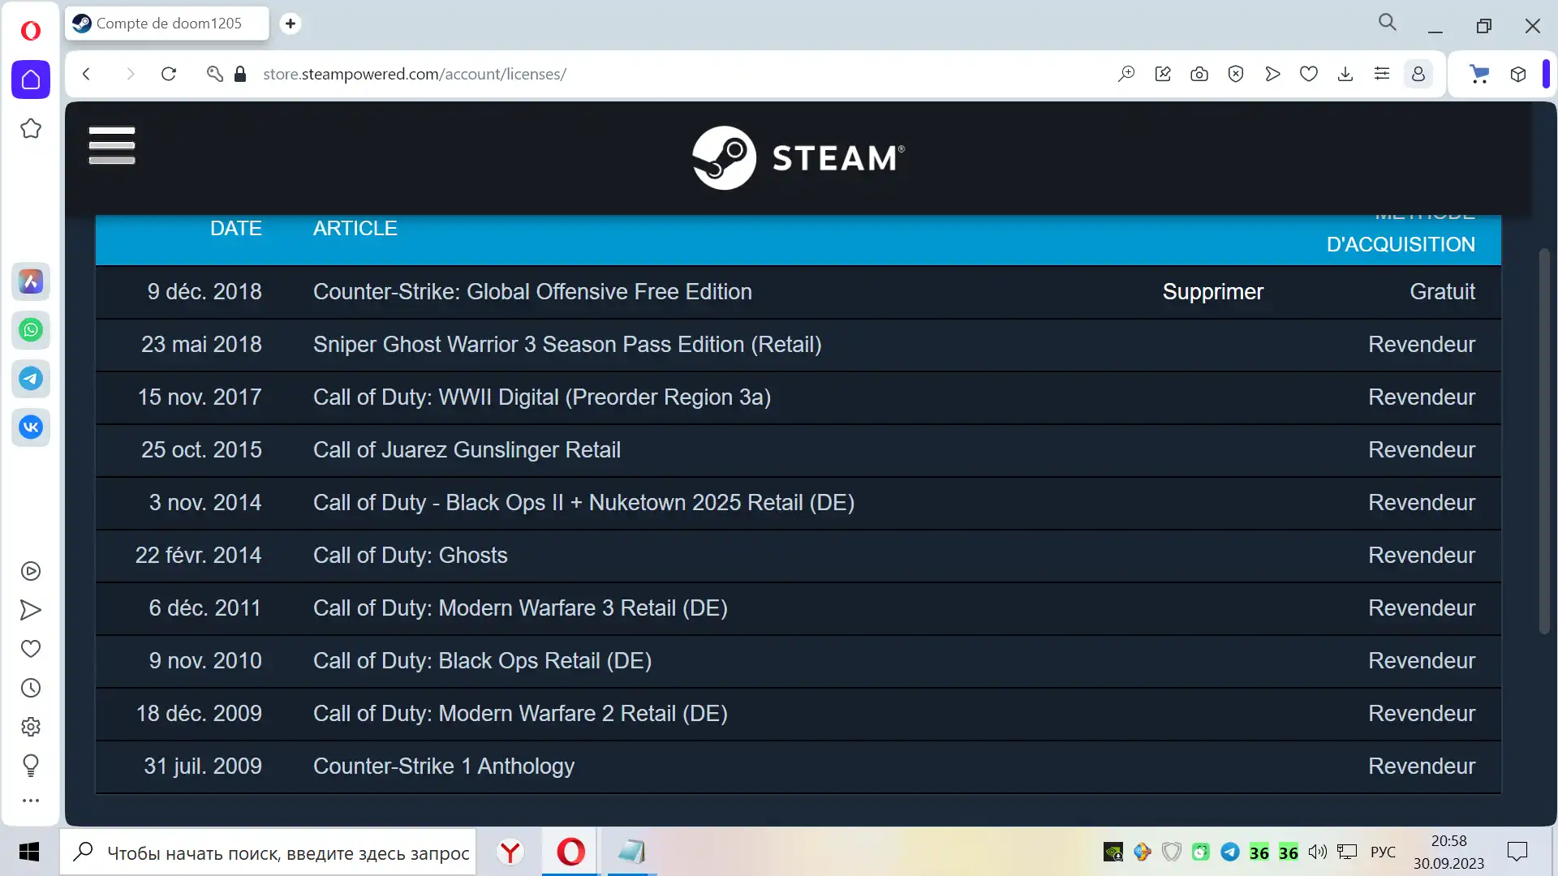The width and height of the screenshot is (1558, 876).
Task: Open My Flow in the sidebar
Action: 31,610
